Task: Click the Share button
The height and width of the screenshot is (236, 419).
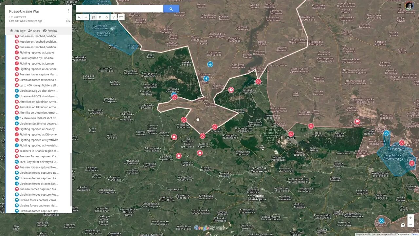Action: click(x=34, y=31)
